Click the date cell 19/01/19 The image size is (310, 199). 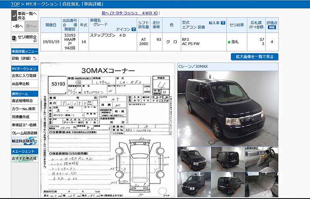[x=51, y=42]
